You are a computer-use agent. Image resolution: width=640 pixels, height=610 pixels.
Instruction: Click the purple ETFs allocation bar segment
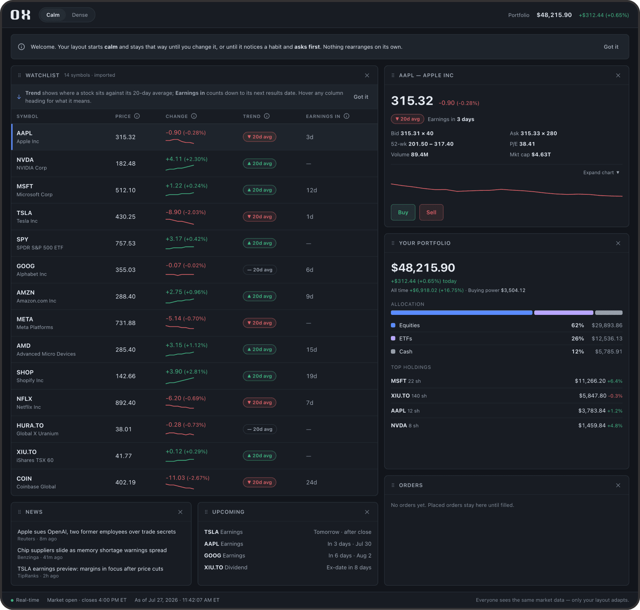point(563,313)
